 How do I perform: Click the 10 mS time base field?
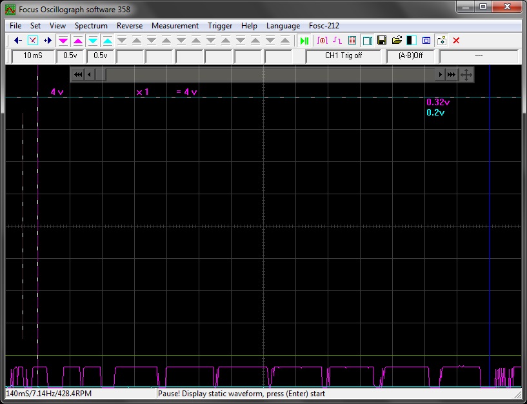pos(33,56)
